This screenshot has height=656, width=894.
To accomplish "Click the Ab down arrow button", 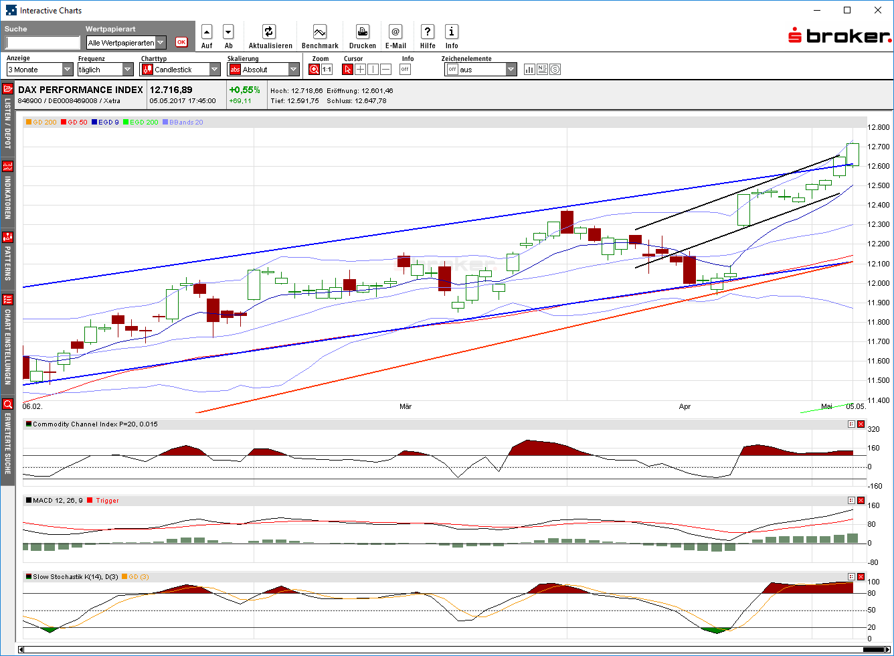I will point(228,31).
